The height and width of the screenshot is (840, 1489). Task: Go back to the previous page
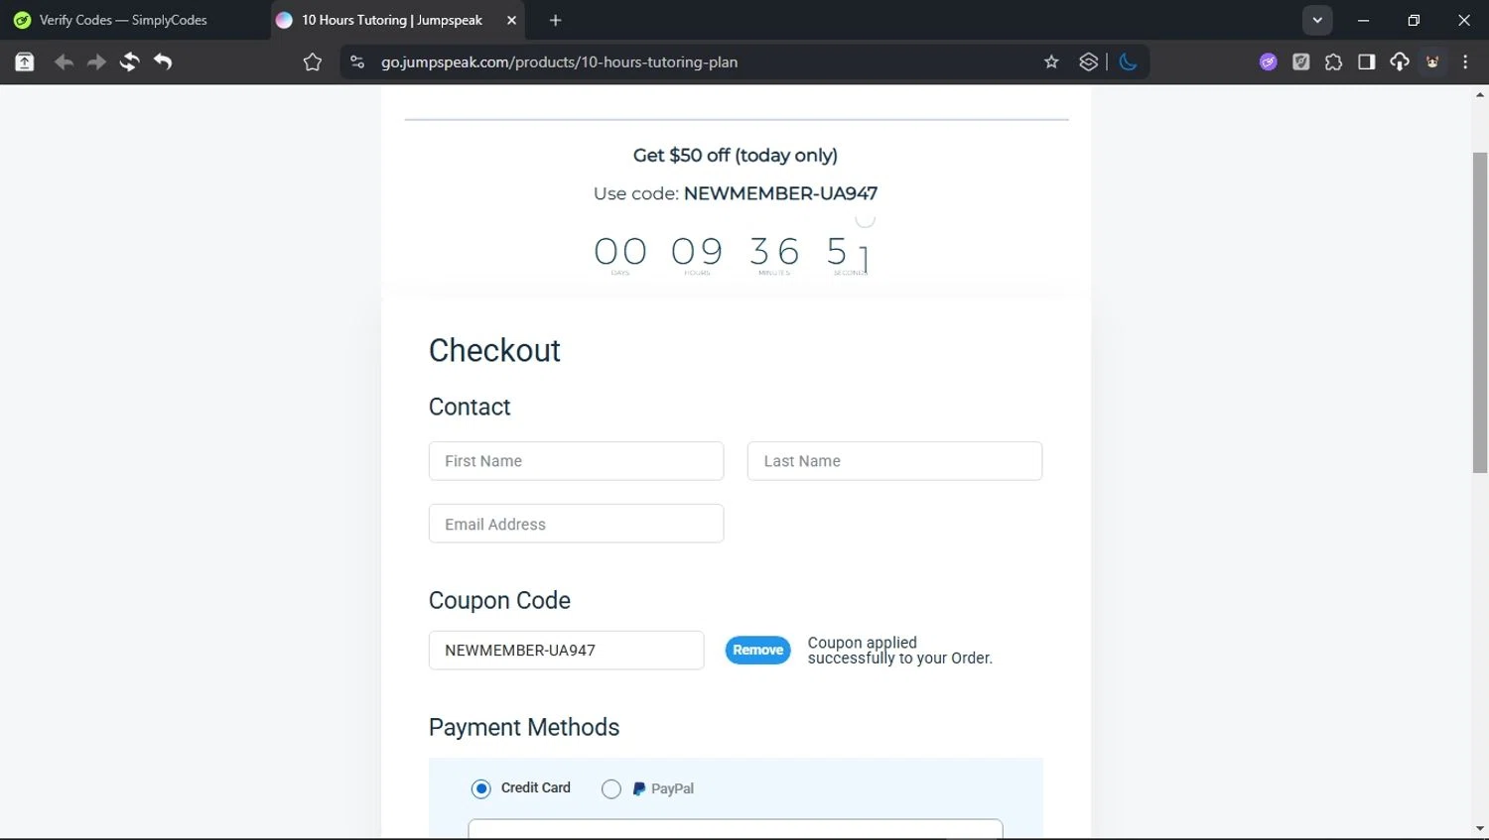64,61
